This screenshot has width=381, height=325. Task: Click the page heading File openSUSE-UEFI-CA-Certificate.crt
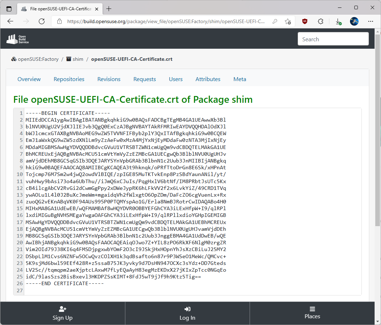click(x=133, y=100)
